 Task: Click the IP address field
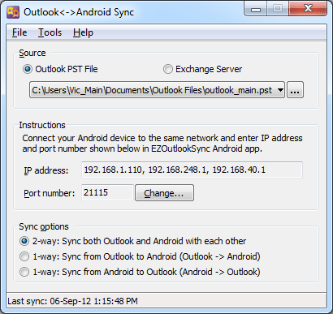point(192,170)
